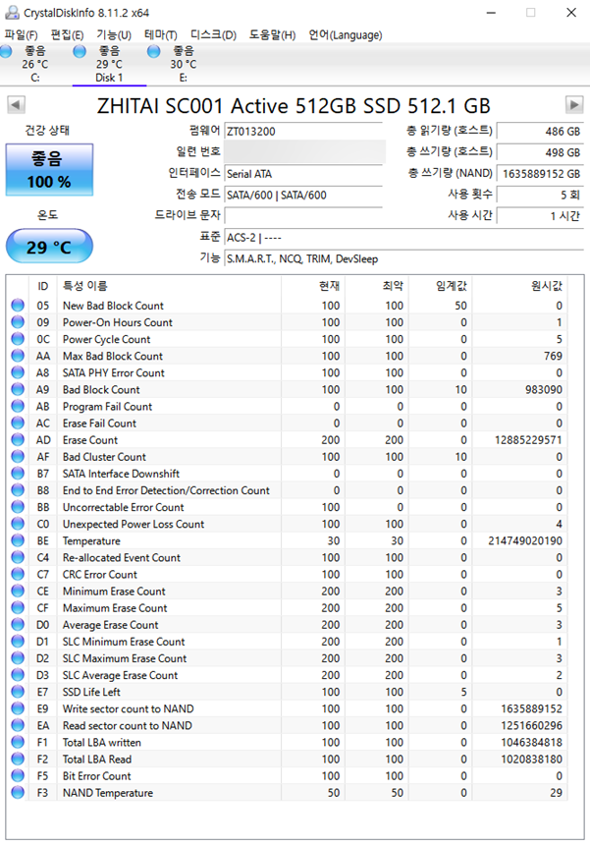590x847 pixels.
Task: Go to previous disk with left arrow
Action: click(x=16, y=104)
